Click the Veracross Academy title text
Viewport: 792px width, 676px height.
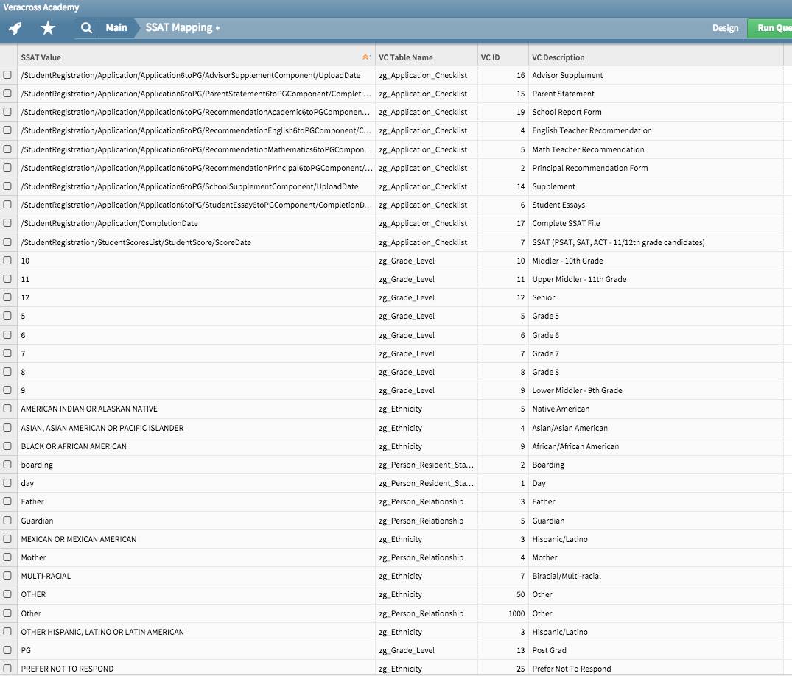(x=41, y=7)
